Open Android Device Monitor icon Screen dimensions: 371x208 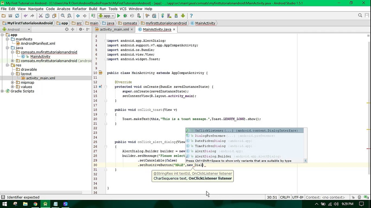183,16
